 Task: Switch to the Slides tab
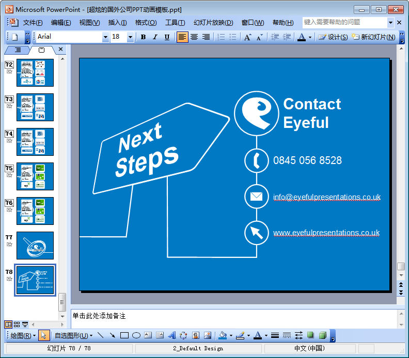click(41, 50)
